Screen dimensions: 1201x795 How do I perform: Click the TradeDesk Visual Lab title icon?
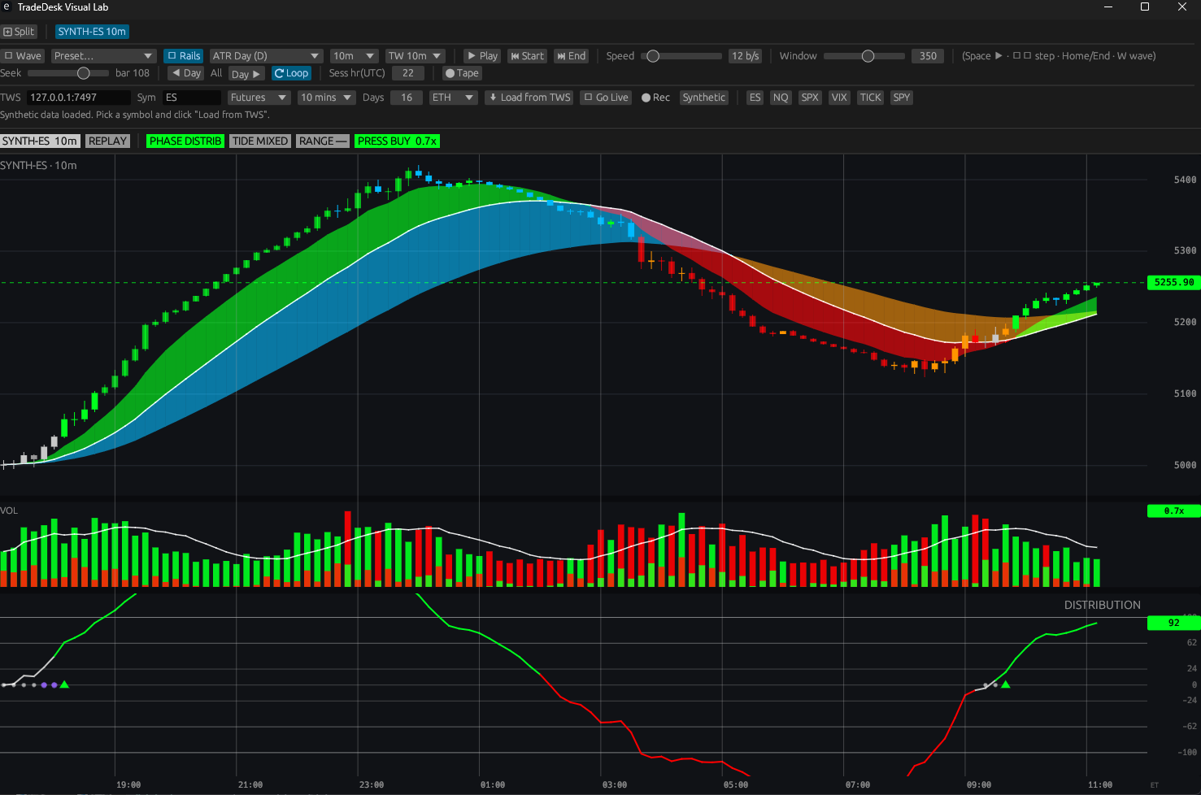point(7,7)
